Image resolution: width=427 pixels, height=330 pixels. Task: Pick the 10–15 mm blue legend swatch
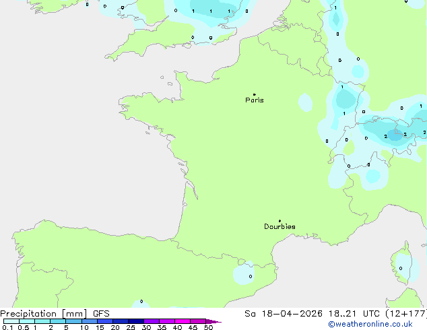click(x=90, y=321)
